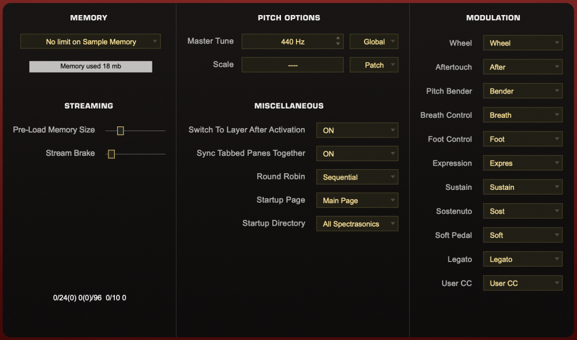Toggle Sync Tabbed Panes Together setting
The height and width of the screenshot is (340, 577).
[x=357, y=154]
